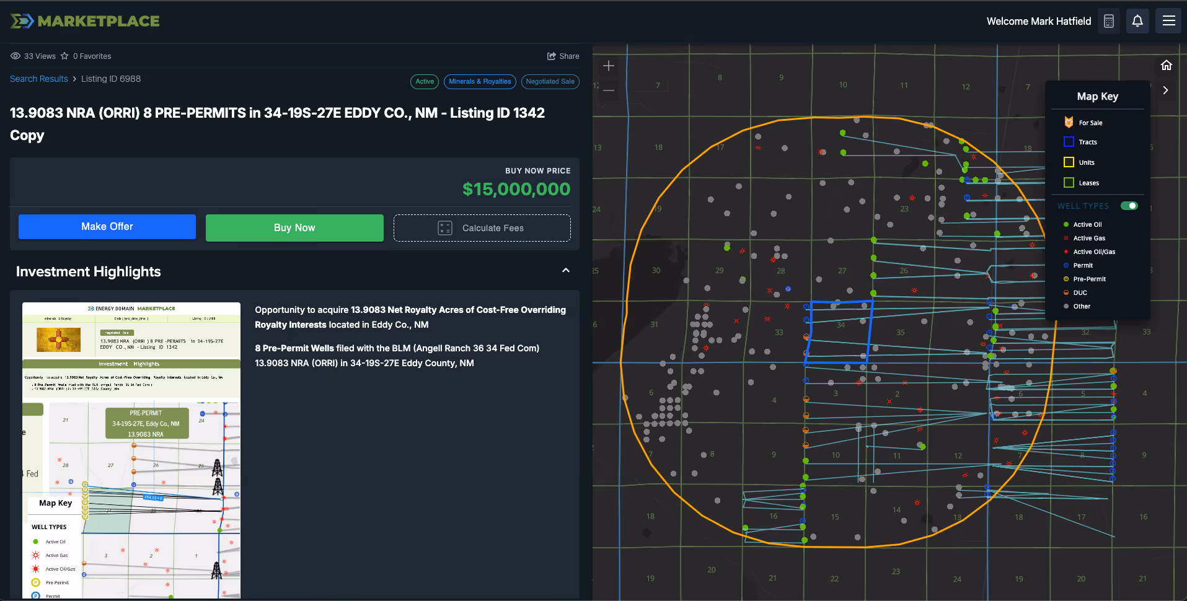
Task: Click the Active Gas legend marker
Action: [1066, 238]
